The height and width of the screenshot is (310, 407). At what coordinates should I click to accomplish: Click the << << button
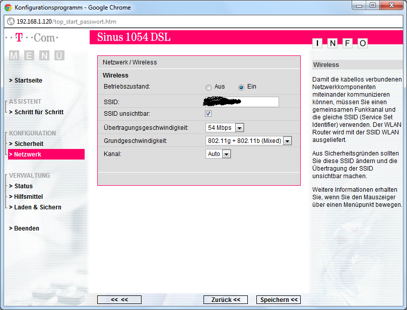(x=119, y=299)
